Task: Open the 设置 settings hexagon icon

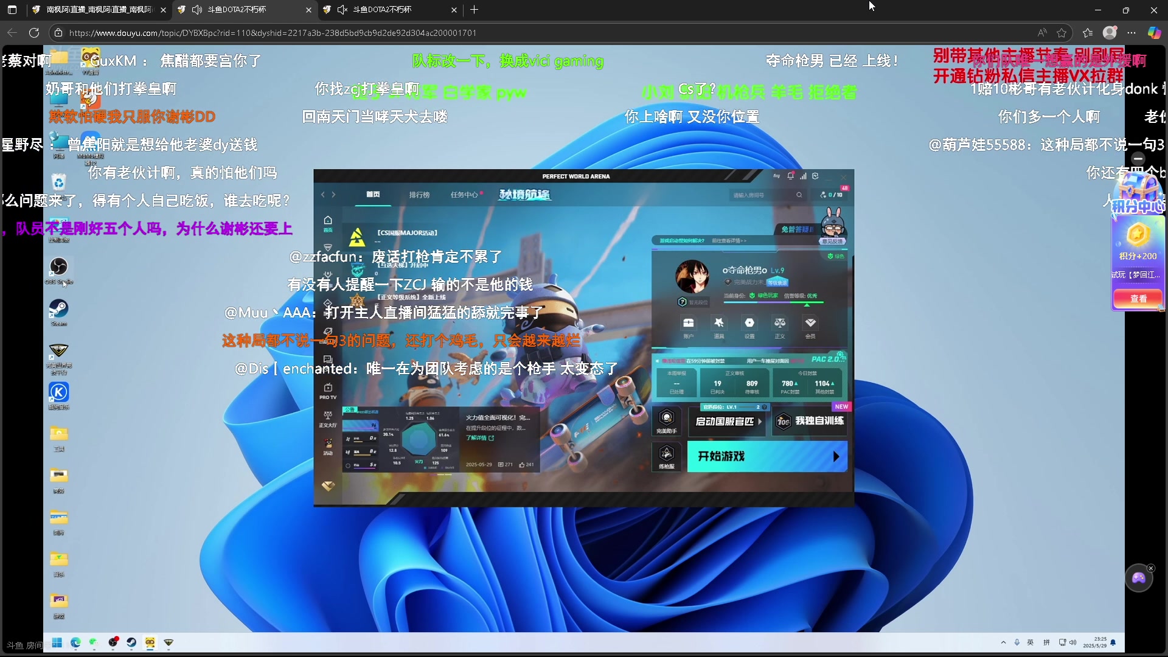Action: 749,327
